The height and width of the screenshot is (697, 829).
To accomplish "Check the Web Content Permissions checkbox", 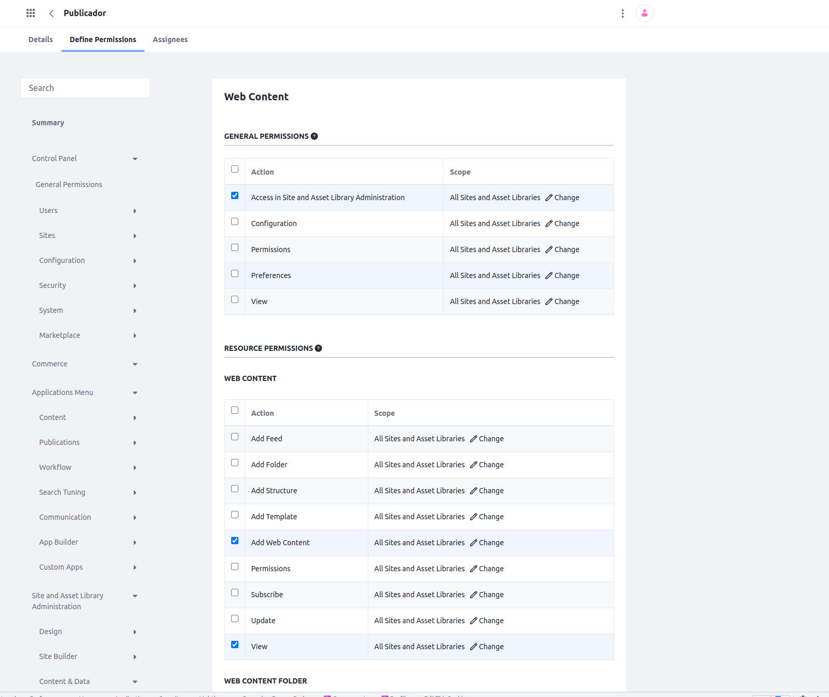I will pyautogui.click(x=235, y=567).
